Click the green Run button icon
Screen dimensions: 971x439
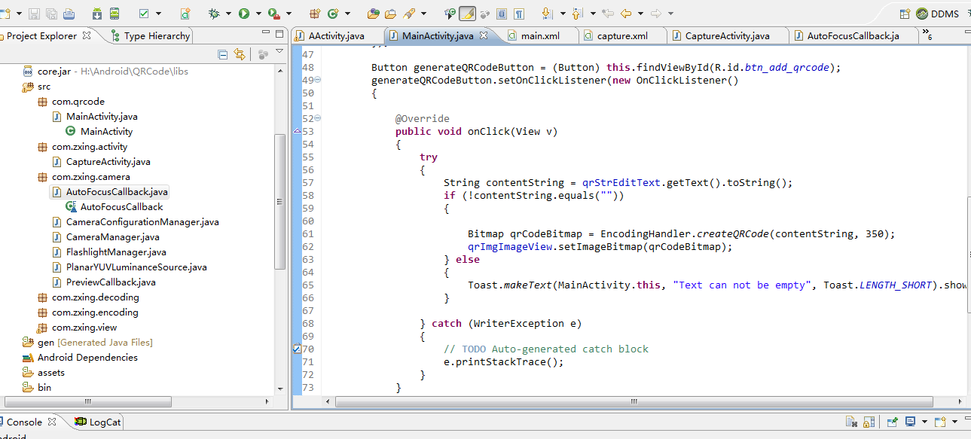click(244, 14)
